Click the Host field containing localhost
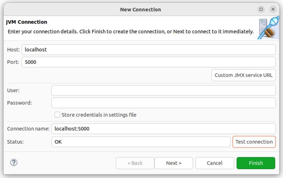The image size is (283, 178). [149, 49]
